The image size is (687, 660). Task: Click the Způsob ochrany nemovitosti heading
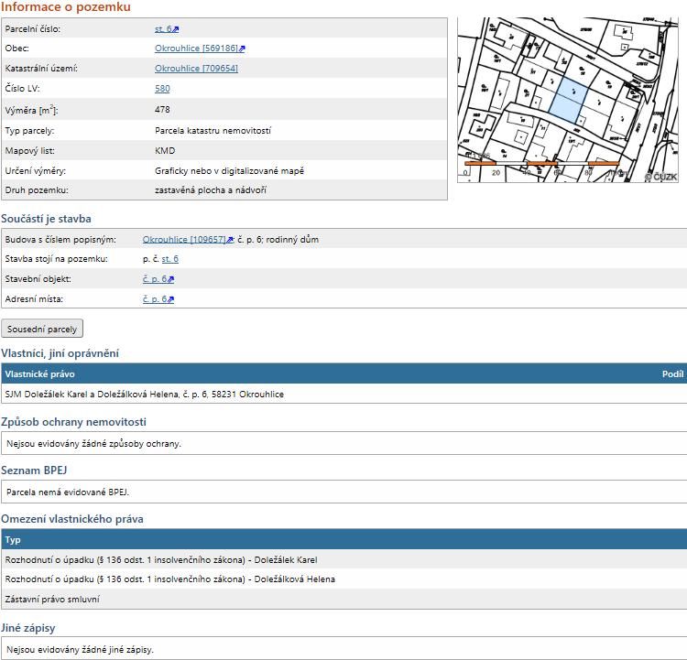[73, 422]
